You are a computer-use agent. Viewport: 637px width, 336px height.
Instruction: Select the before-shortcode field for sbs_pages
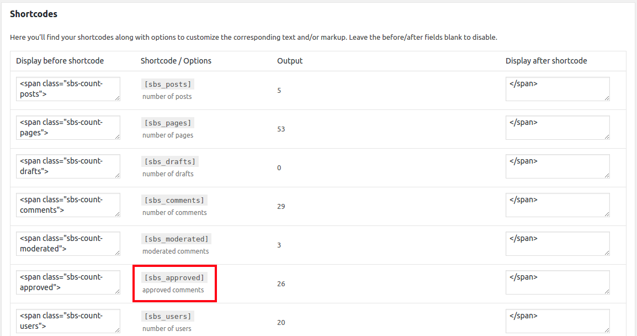click(68, 128)
